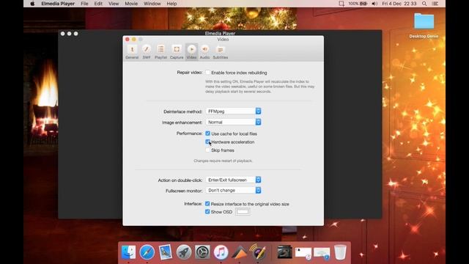Open System Preferences from the Dock
This screenshot has height=264, width=469.
[202, 252]
